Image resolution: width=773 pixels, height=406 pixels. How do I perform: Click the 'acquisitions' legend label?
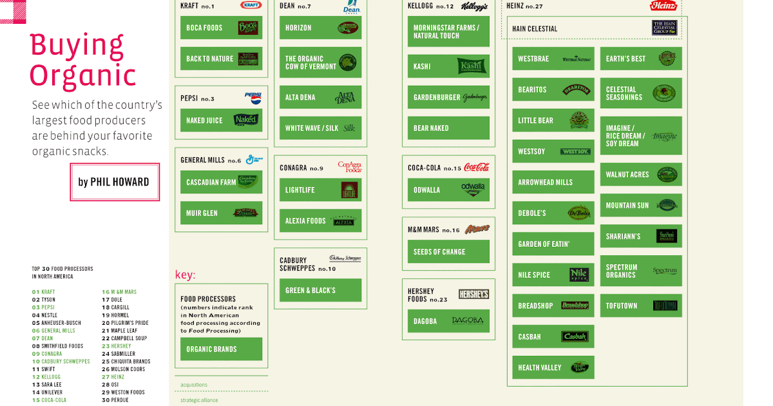194,385
